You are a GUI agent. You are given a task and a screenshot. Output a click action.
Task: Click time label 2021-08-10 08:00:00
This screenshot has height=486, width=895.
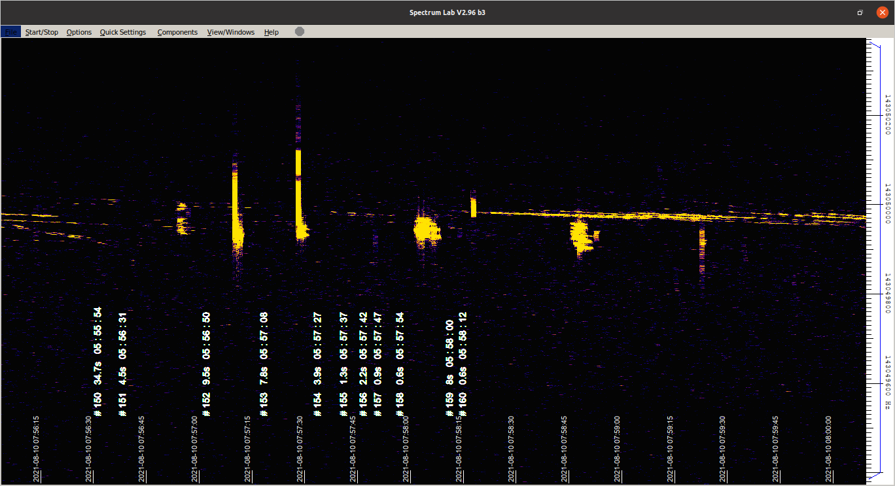click(x=828, y=449)
